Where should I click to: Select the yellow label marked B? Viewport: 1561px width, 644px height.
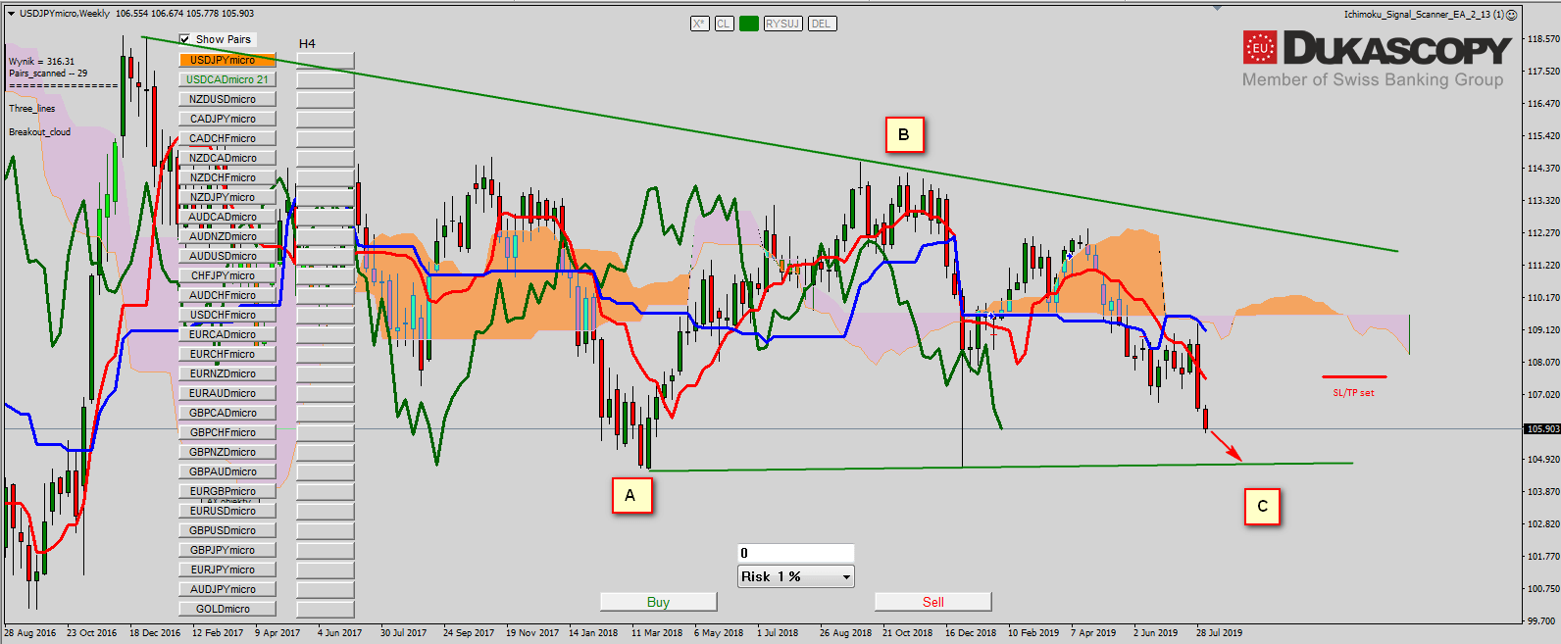[x=903, y=135]
